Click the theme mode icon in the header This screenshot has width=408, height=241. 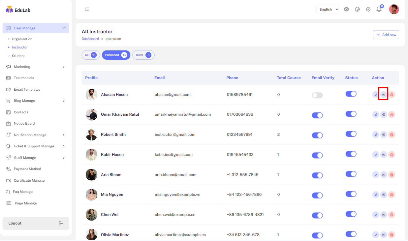(x=357, y=9)
